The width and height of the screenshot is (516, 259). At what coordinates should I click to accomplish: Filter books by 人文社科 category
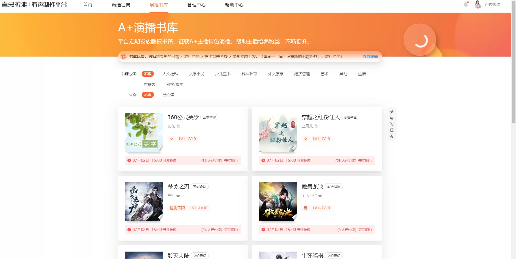click(x=171, y=74)
